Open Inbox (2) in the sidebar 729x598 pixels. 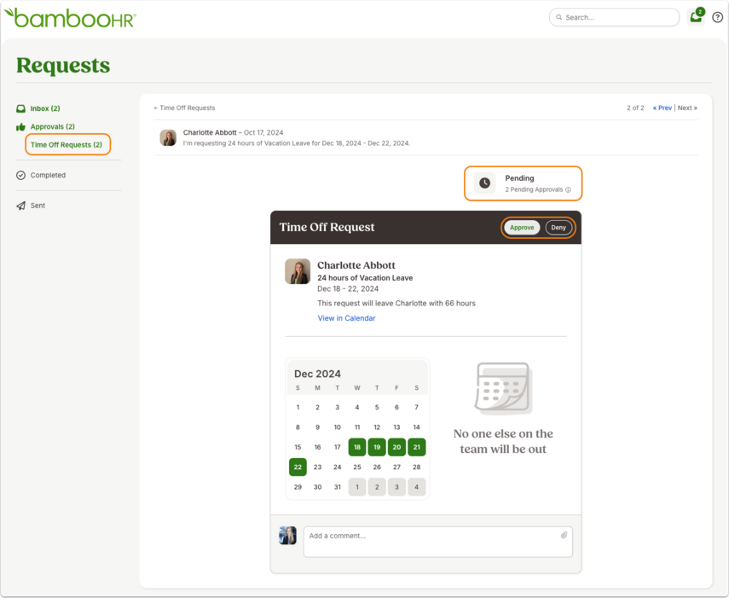(45, 108)
